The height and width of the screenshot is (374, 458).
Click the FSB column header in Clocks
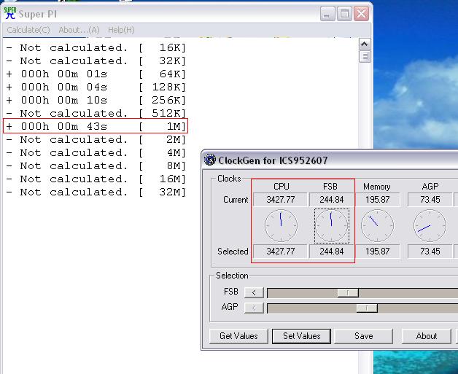tap(330, 186)
